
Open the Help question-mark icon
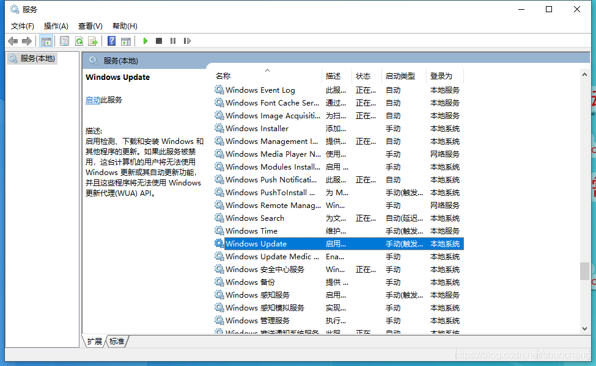tap(111, 41)
